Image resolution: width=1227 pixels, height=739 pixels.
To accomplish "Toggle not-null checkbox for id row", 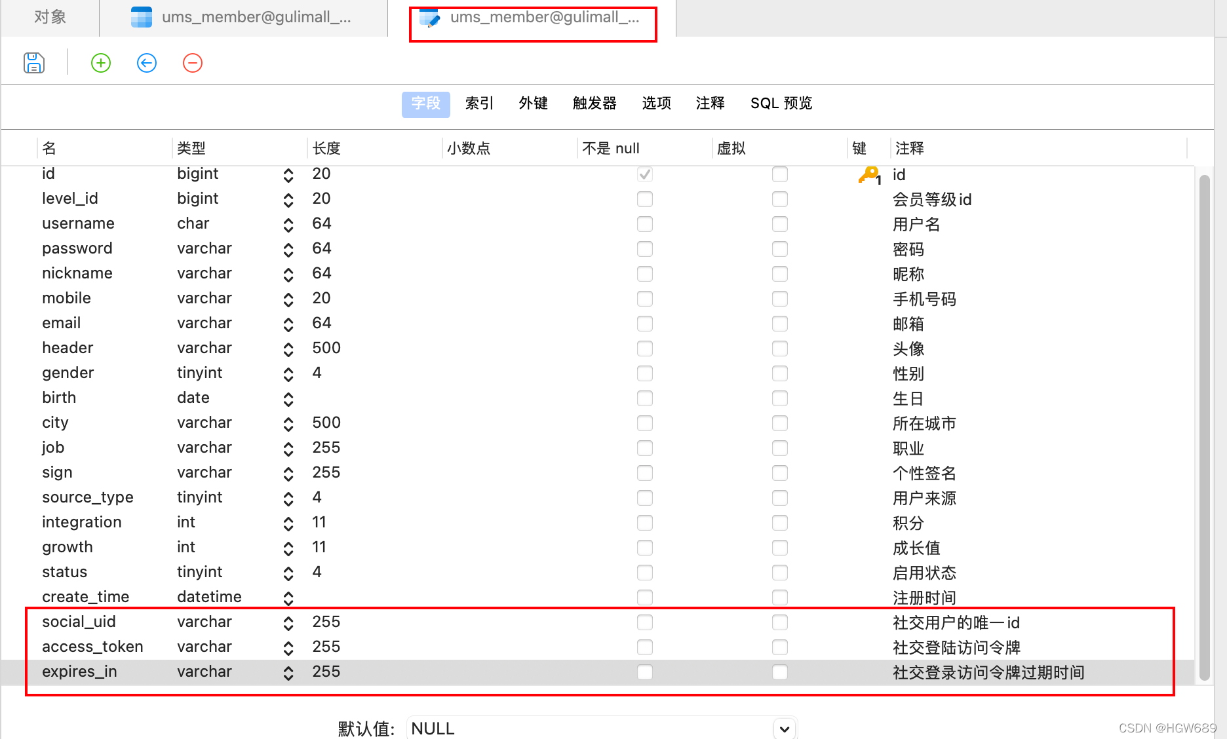I will (645, 174).
